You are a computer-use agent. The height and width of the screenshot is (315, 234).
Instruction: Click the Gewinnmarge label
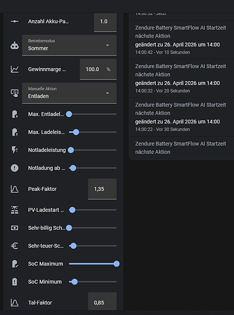pos(47,69)
